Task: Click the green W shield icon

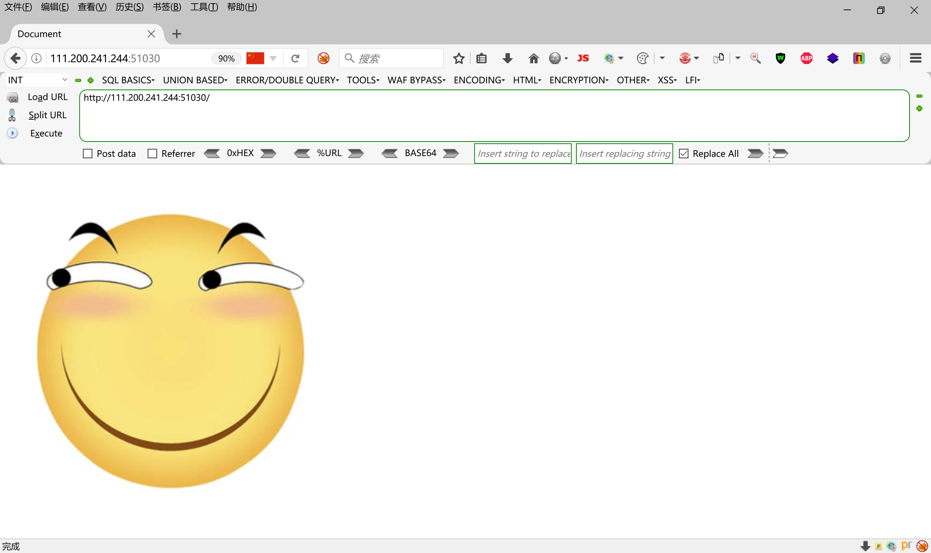Action: [x=780, y=58]
